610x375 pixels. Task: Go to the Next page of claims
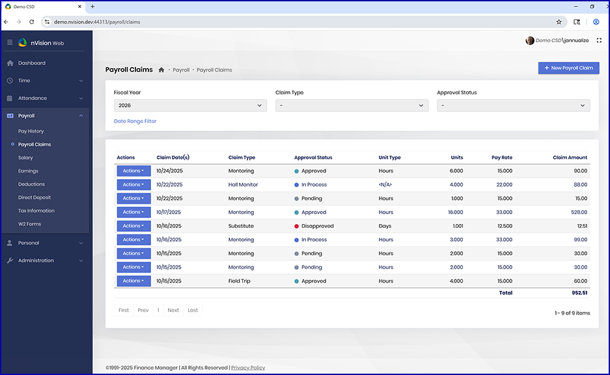pos(173,311)
